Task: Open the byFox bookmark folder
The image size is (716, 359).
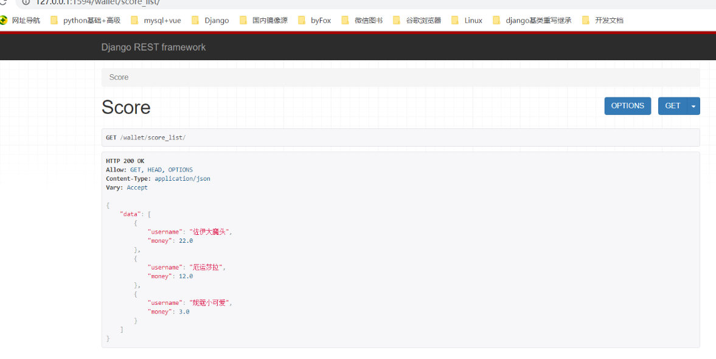Action: [x=315, y=20]
